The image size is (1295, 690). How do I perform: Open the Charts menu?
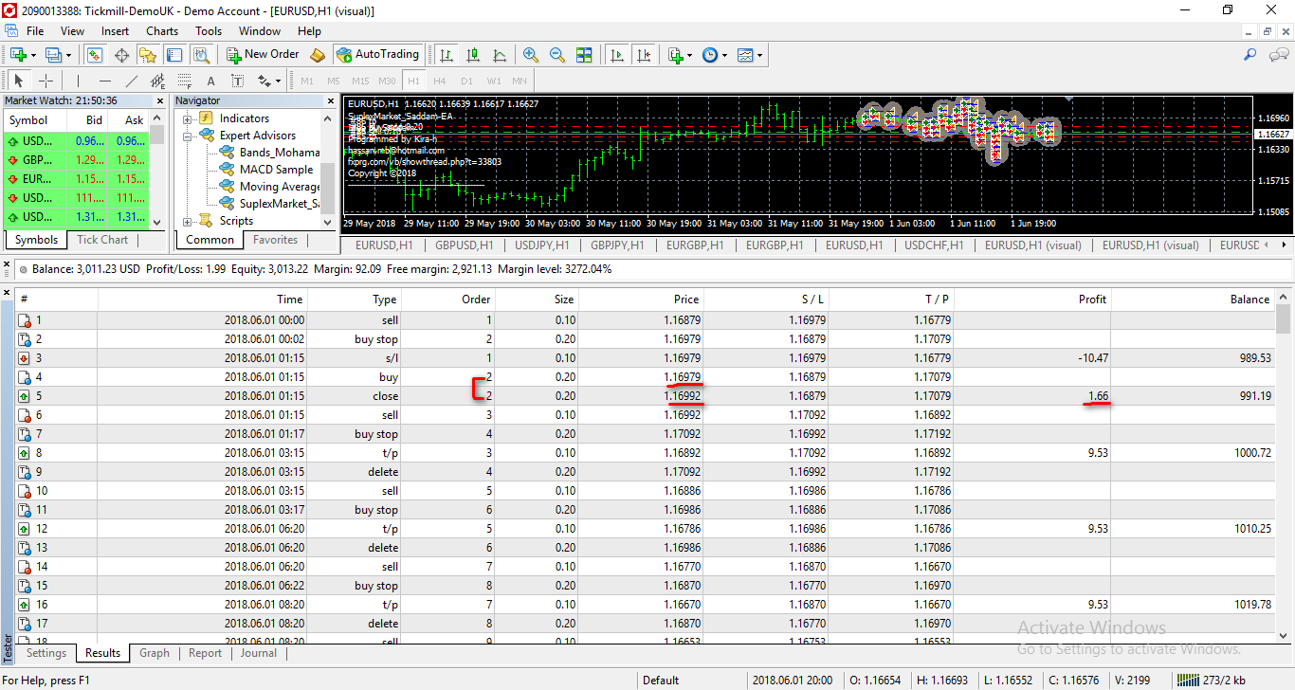tap(162, 31)
